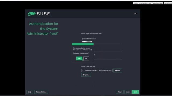This screenshot has height=96, width=172.
Task: Click the test keyboard layout field
Action: point(108,58)
